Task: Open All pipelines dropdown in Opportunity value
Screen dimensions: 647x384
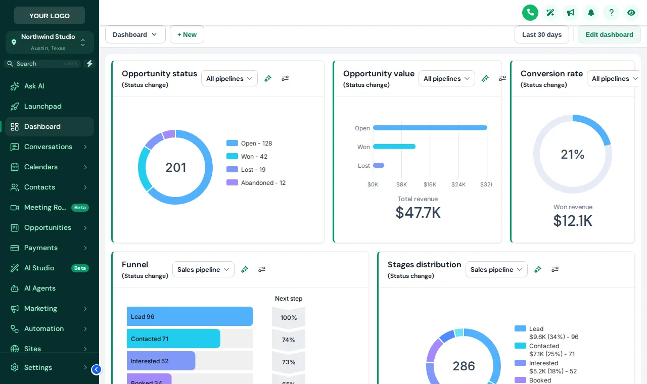Action: 447,78
